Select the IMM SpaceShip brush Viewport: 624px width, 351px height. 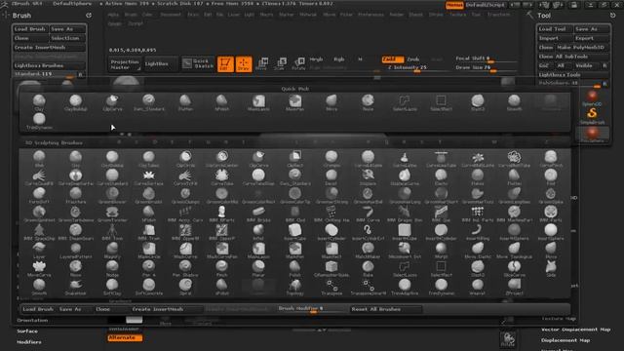[39, 232]
